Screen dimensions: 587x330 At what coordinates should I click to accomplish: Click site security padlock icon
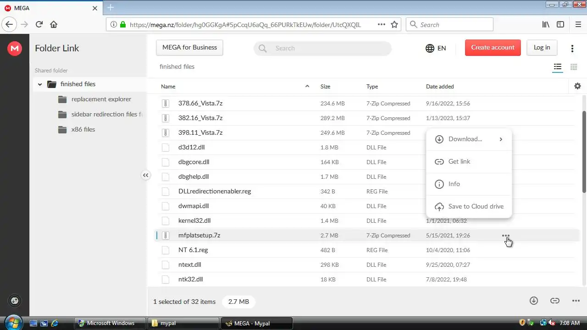[122, 25]
